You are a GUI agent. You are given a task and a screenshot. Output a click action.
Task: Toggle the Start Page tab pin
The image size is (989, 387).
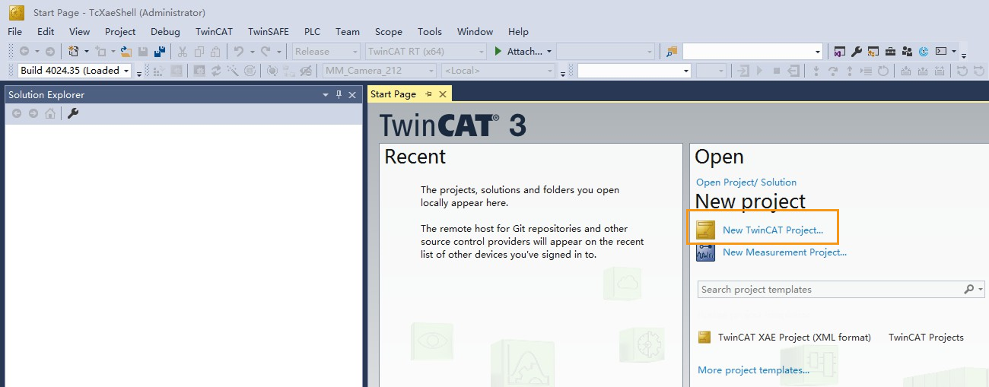tap(428, 94)
